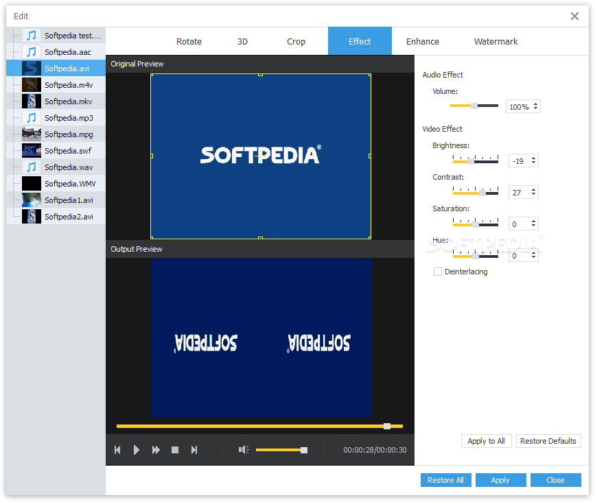Select the music icon for Softpedia.aac
This screenshot has width=595, height=502.
coord(32,52)
